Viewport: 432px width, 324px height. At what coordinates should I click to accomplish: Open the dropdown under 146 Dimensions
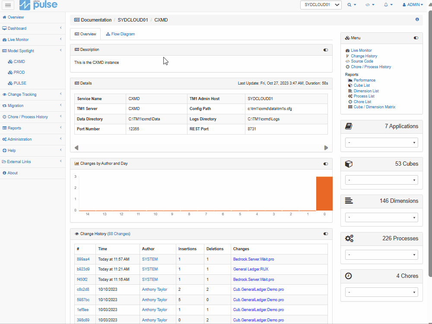coord(381,217)
